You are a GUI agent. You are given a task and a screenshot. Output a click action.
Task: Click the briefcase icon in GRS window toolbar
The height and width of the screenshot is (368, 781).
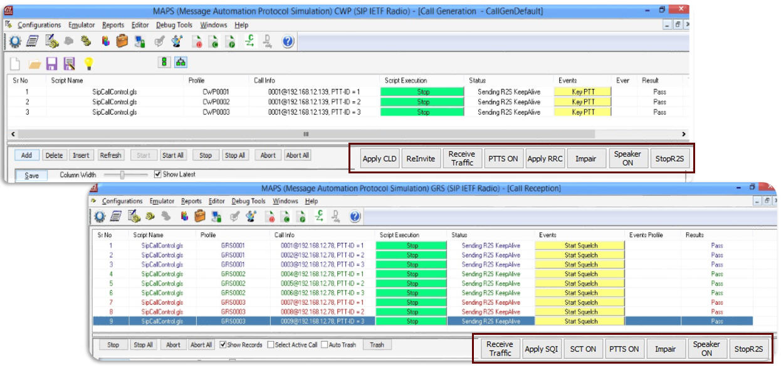(x=201, y=217)
